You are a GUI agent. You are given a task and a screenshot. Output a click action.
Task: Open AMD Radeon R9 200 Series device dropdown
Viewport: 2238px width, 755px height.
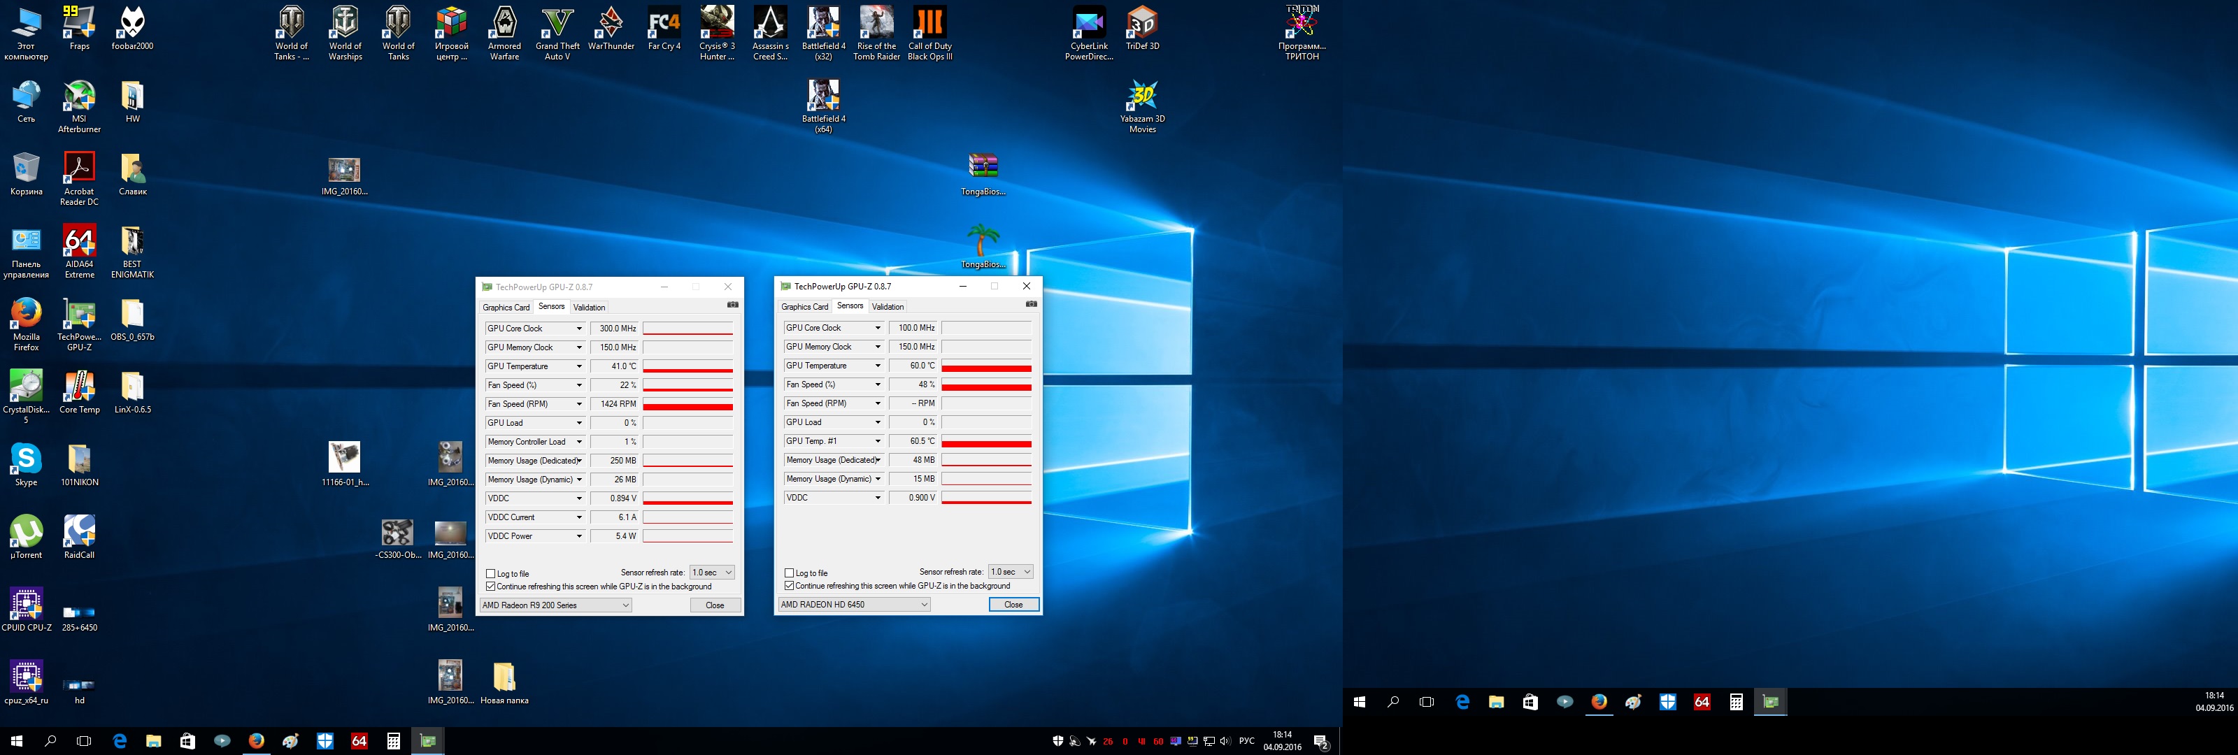coord(556,605)
